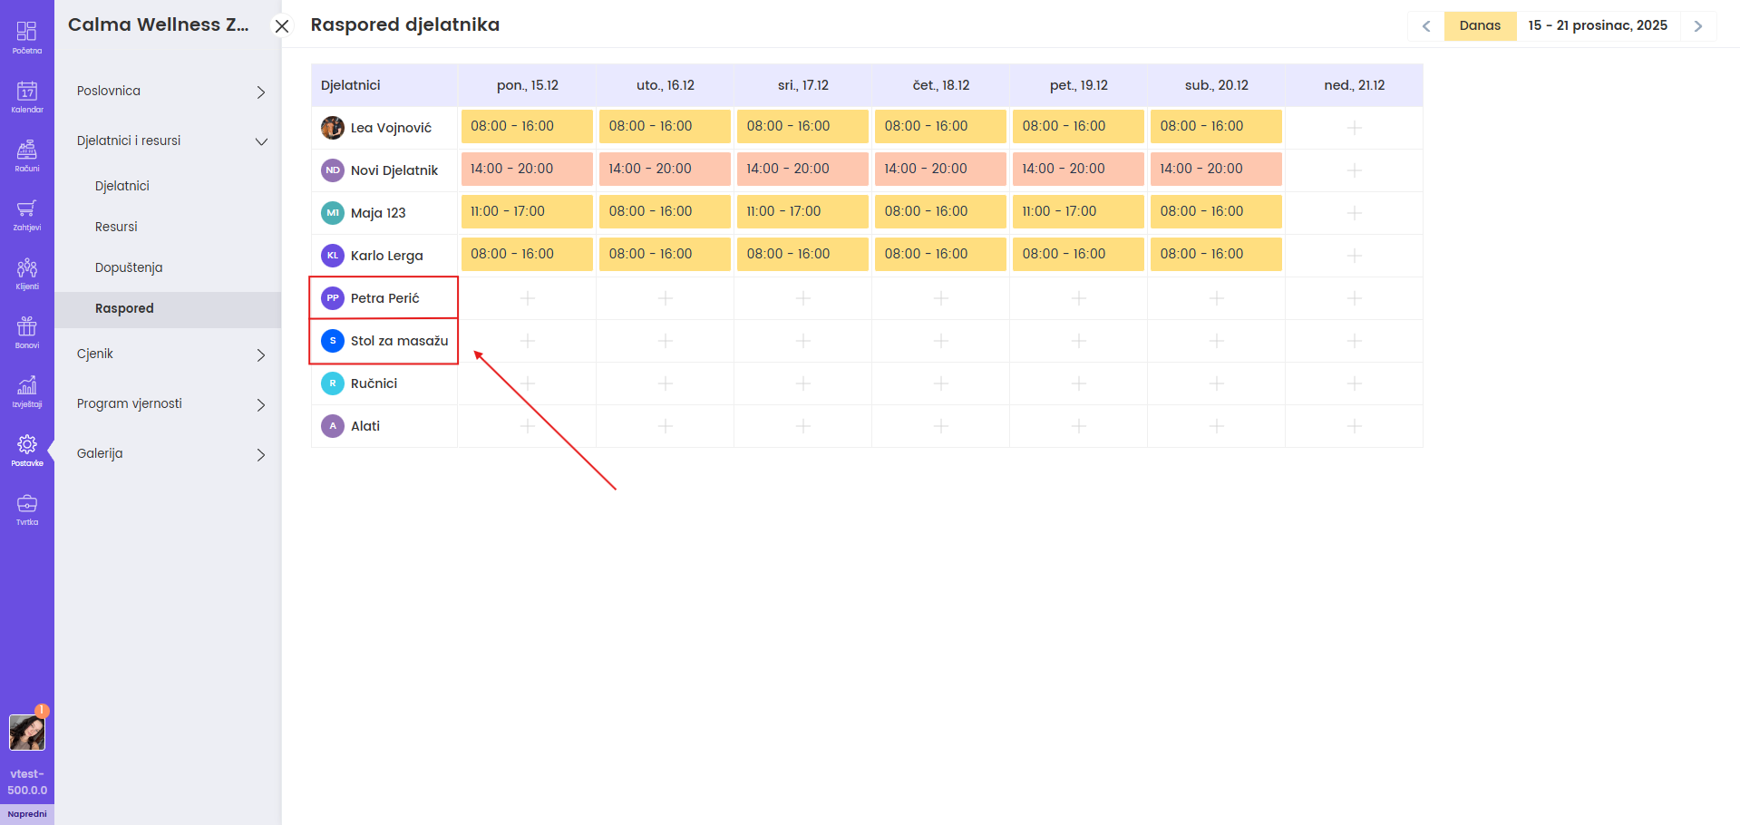The height and width of the screenshot is (825, 1740).
Task: Open the Tvrtka briefcase icon
Action: click(x=27, y=509)
